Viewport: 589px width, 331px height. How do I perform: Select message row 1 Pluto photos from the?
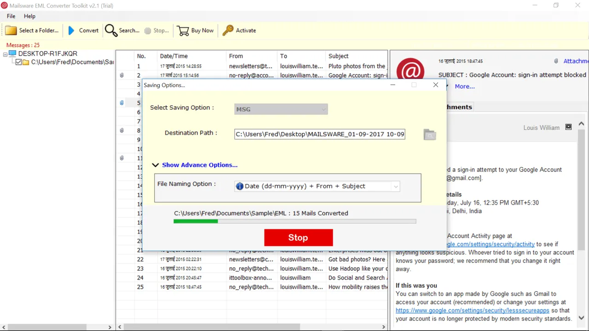252,66
